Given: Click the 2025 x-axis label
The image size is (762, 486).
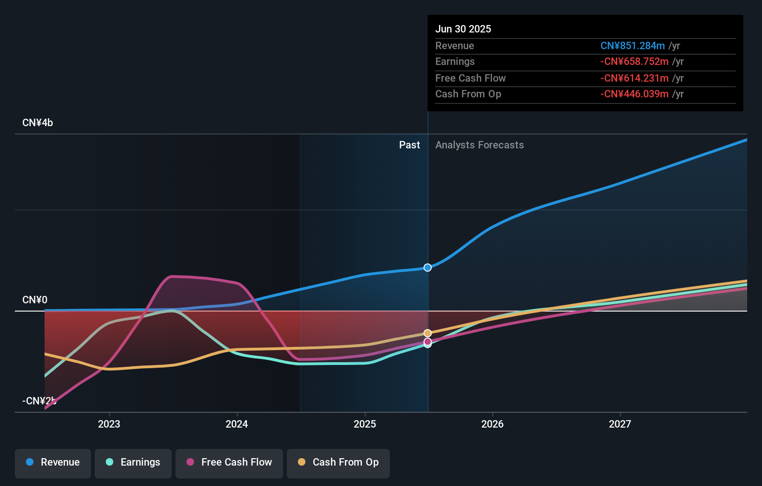Looking at the screenshot, I should [x=365, y=424].
